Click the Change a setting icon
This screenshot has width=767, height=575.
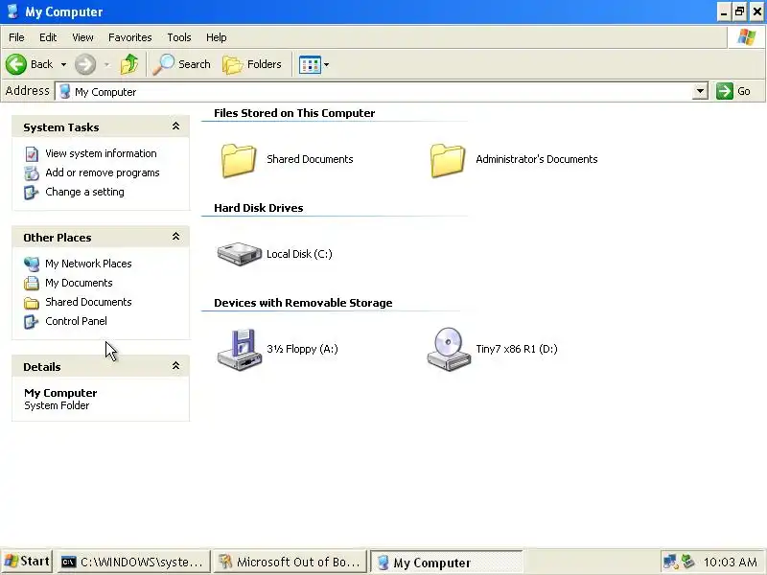tap(32, 193)
